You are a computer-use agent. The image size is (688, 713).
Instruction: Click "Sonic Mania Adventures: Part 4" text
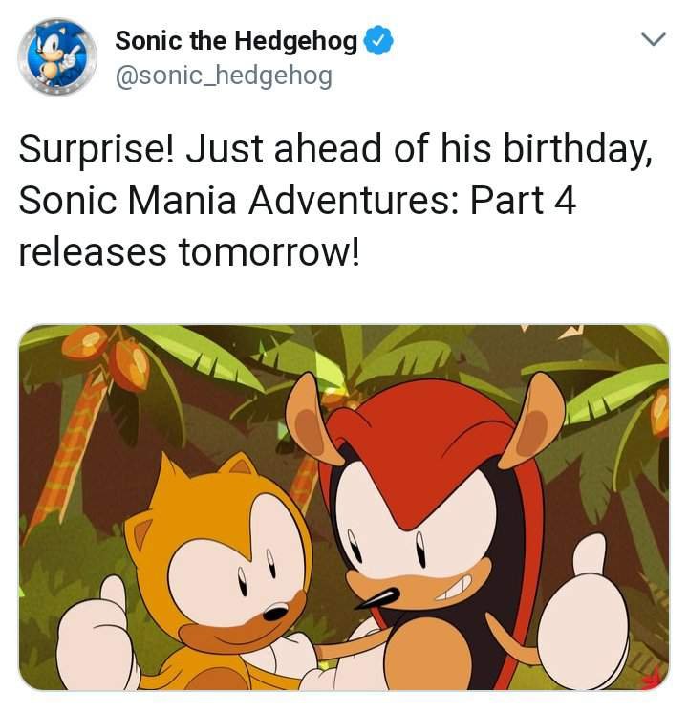[297, 200]
